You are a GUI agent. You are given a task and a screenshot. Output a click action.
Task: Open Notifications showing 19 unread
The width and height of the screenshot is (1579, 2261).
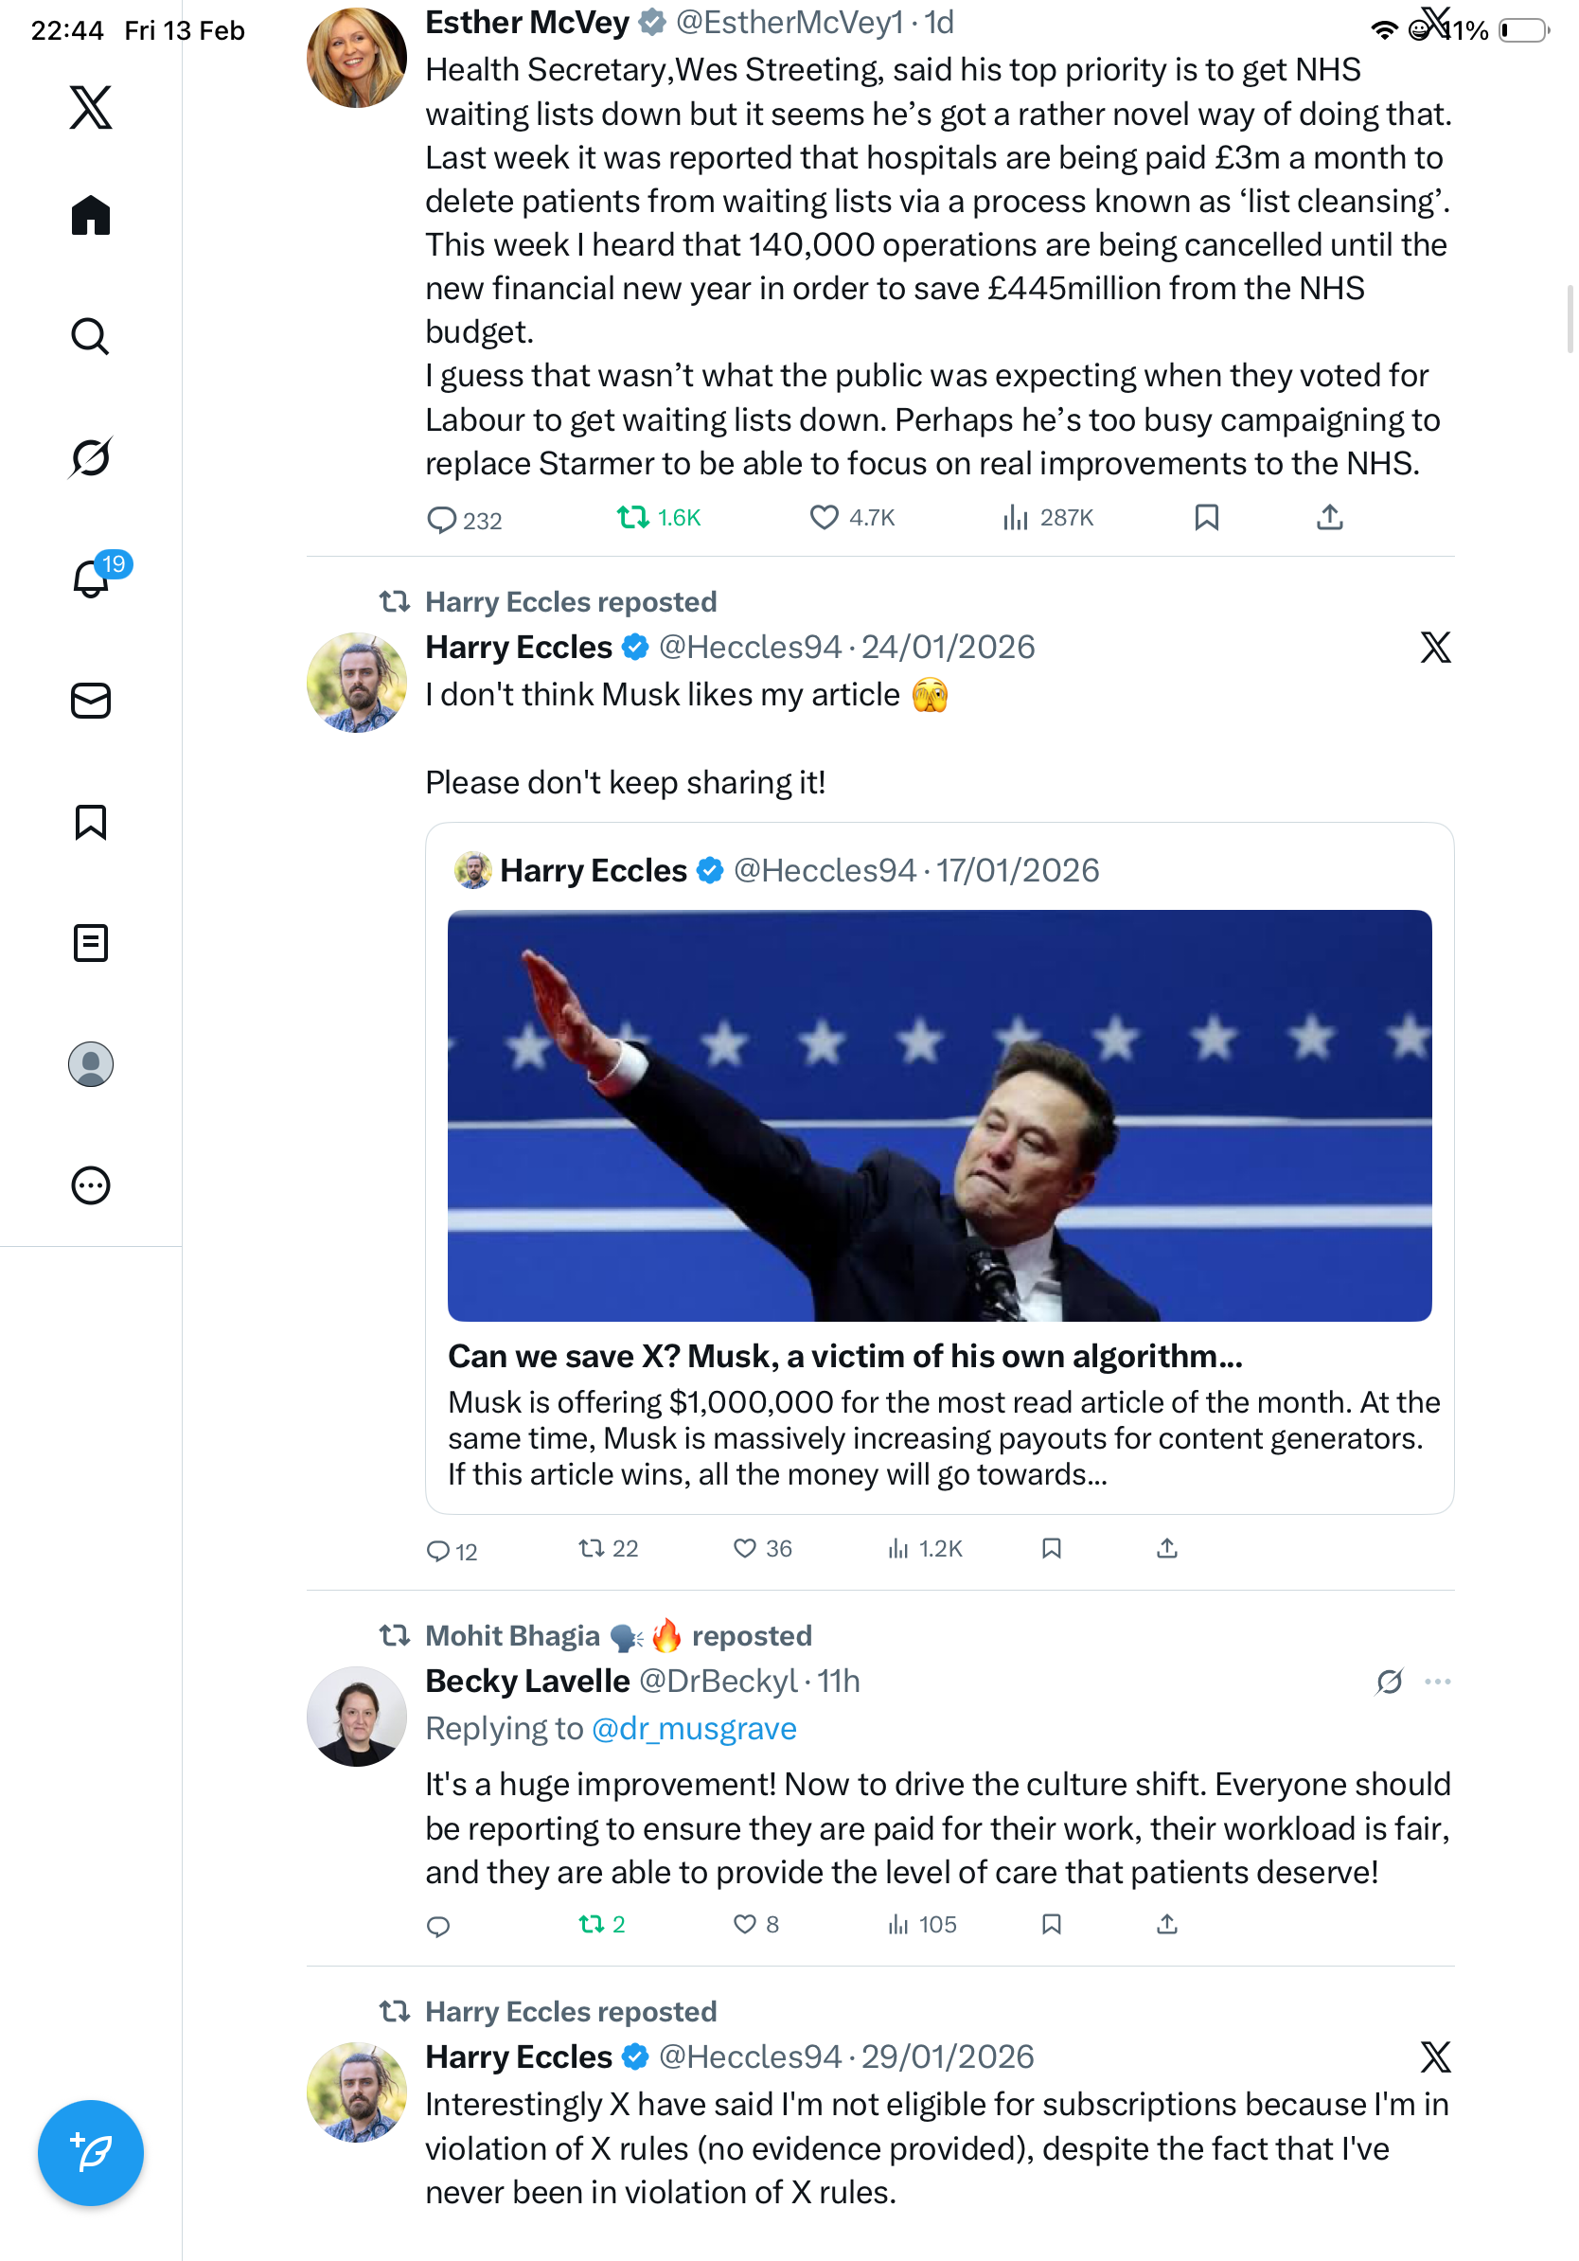(91, 579)
